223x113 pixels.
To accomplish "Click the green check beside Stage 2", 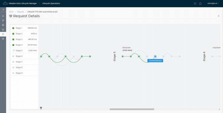I will click(13, 34).
